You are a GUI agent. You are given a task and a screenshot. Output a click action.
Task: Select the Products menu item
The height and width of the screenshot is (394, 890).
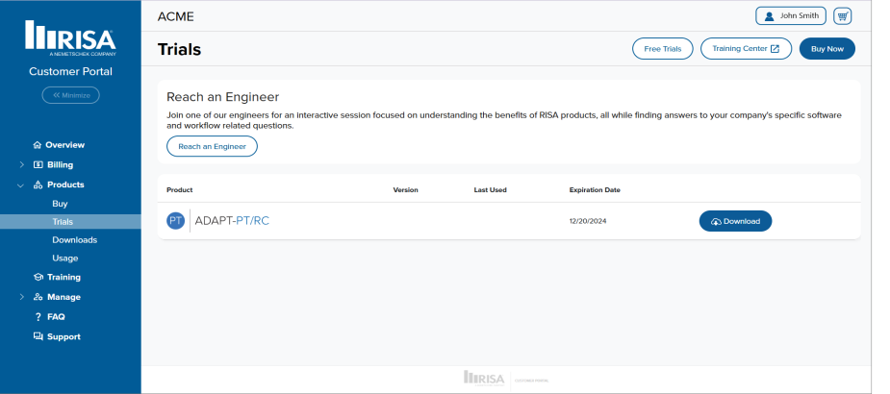click(x=65, y=185)
